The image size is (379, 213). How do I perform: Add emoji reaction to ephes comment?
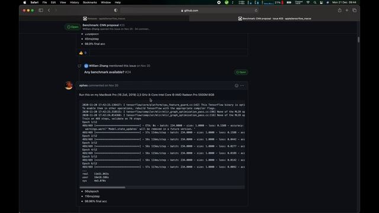tap(236, 85)
